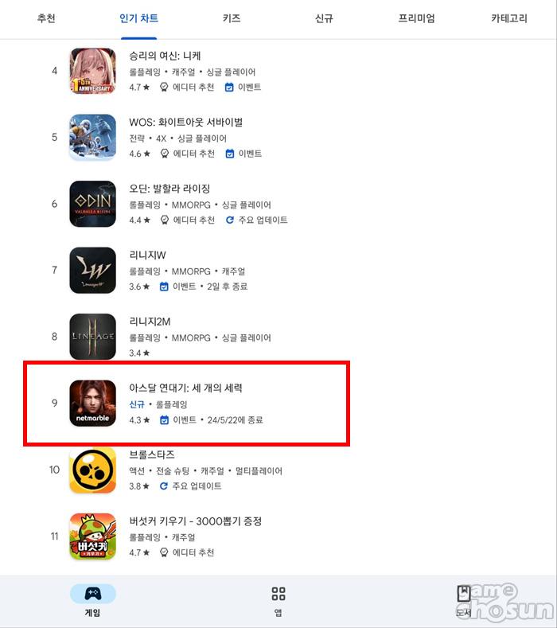Open the 버섯커 키우기 app icon

click(93, 536)
